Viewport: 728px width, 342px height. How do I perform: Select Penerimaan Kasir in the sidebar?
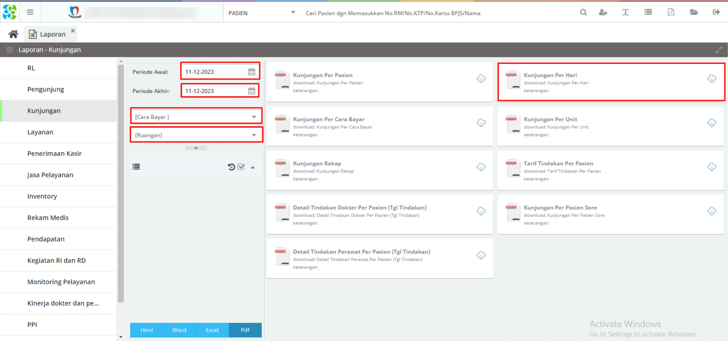(58, 154)
